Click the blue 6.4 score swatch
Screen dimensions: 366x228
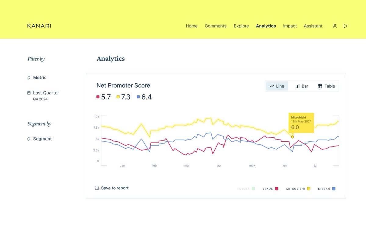(x=138, y=97)
